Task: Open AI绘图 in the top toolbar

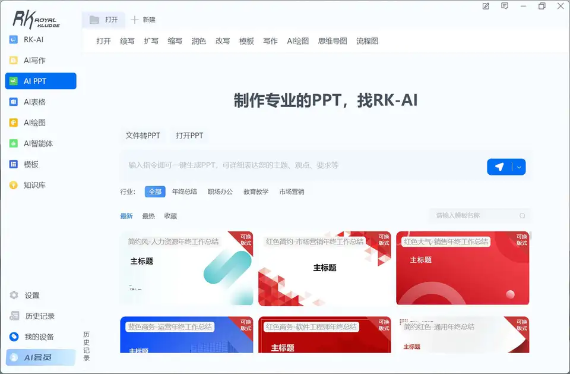Action: (297, 41)
